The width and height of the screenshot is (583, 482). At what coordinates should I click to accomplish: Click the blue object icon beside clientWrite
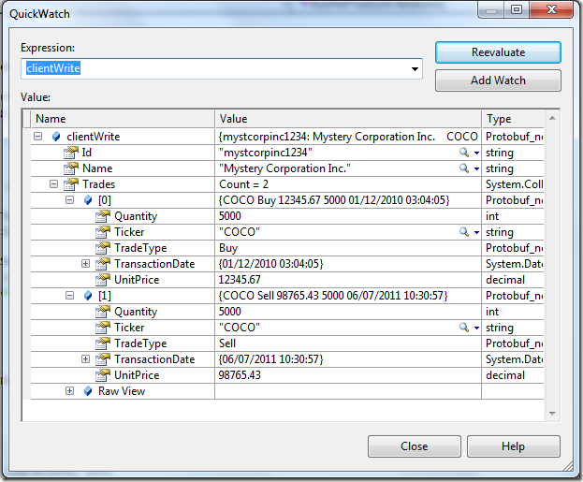(56, 137)
